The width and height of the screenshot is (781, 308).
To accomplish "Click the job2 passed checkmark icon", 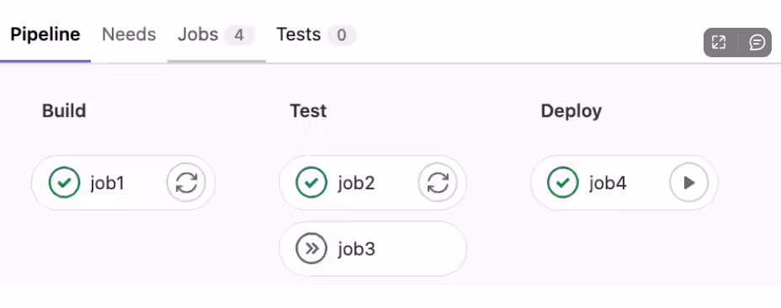I will click(311, 183).
